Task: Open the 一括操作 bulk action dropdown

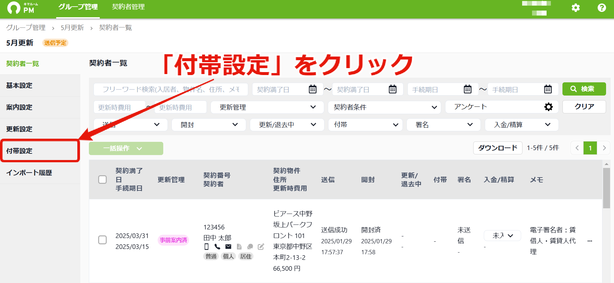Action: tap(126, 148)
